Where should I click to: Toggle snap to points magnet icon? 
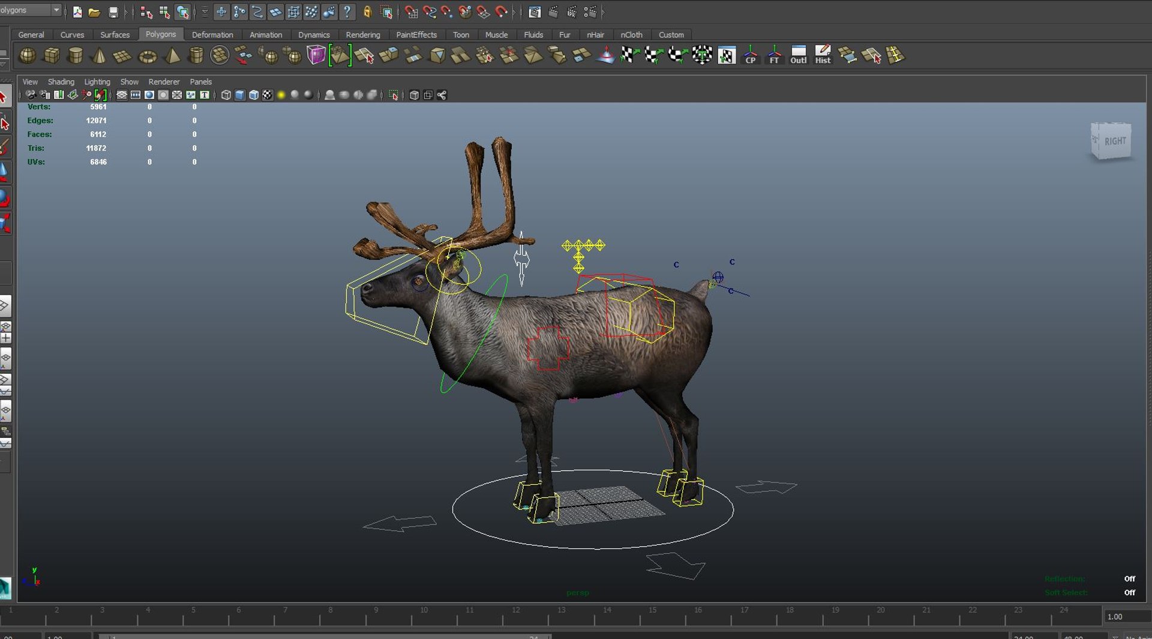tap(447, 11)
